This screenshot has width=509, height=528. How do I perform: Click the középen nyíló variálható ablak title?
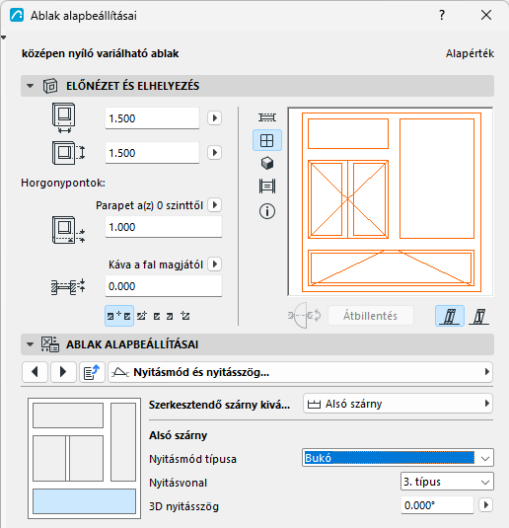coord(100,53)
